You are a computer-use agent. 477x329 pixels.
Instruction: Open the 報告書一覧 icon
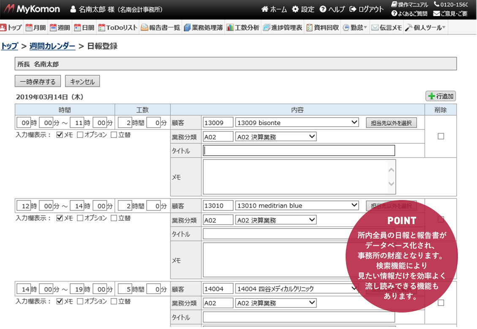(144, 27)
